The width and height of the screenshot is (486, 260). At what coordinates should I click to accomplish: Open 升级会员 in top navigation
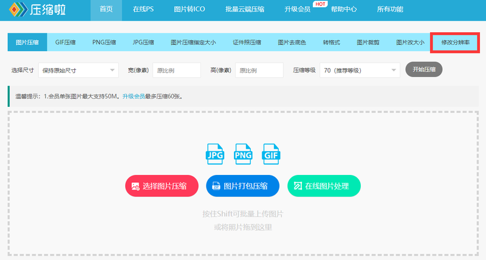tap(297, 9)
